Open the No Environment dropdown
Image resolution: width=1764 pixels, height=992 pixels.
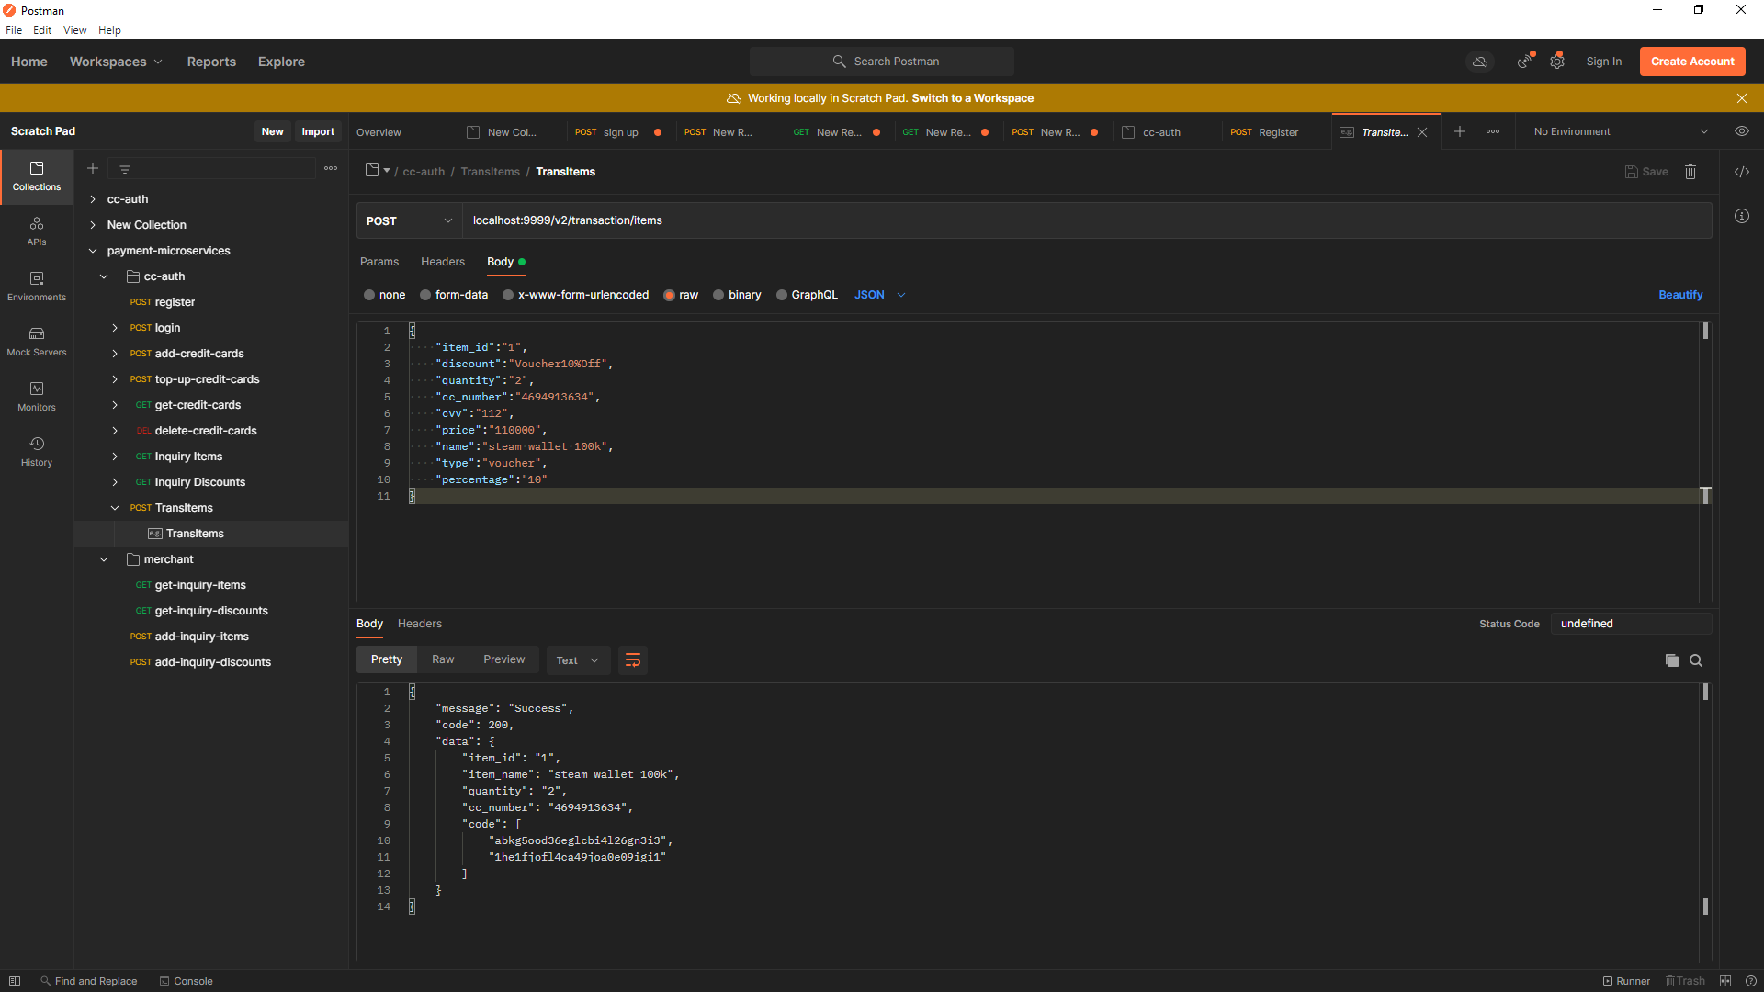[x=1621, y=131]
